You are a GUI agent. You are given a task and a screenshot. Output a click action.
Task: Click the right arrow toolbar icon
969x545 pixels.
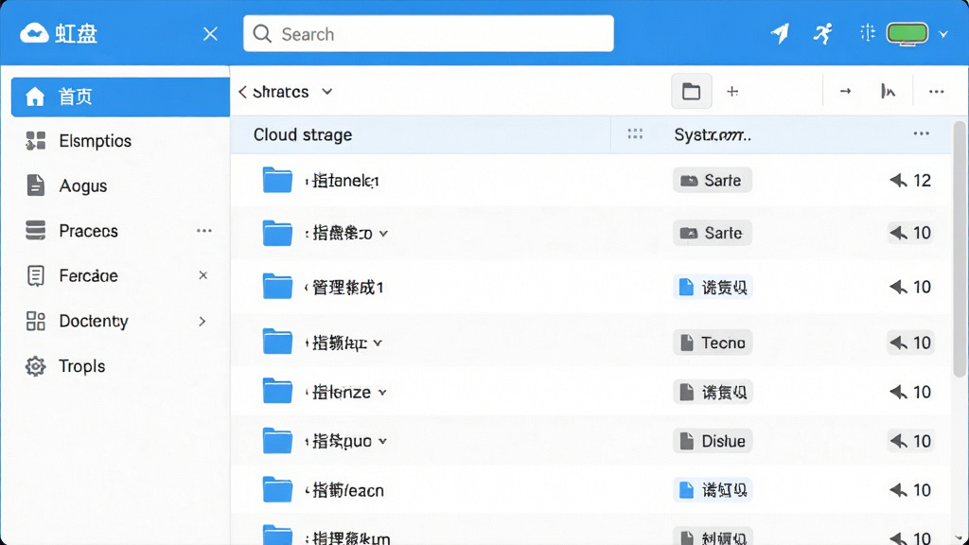(x=845, y=92)
